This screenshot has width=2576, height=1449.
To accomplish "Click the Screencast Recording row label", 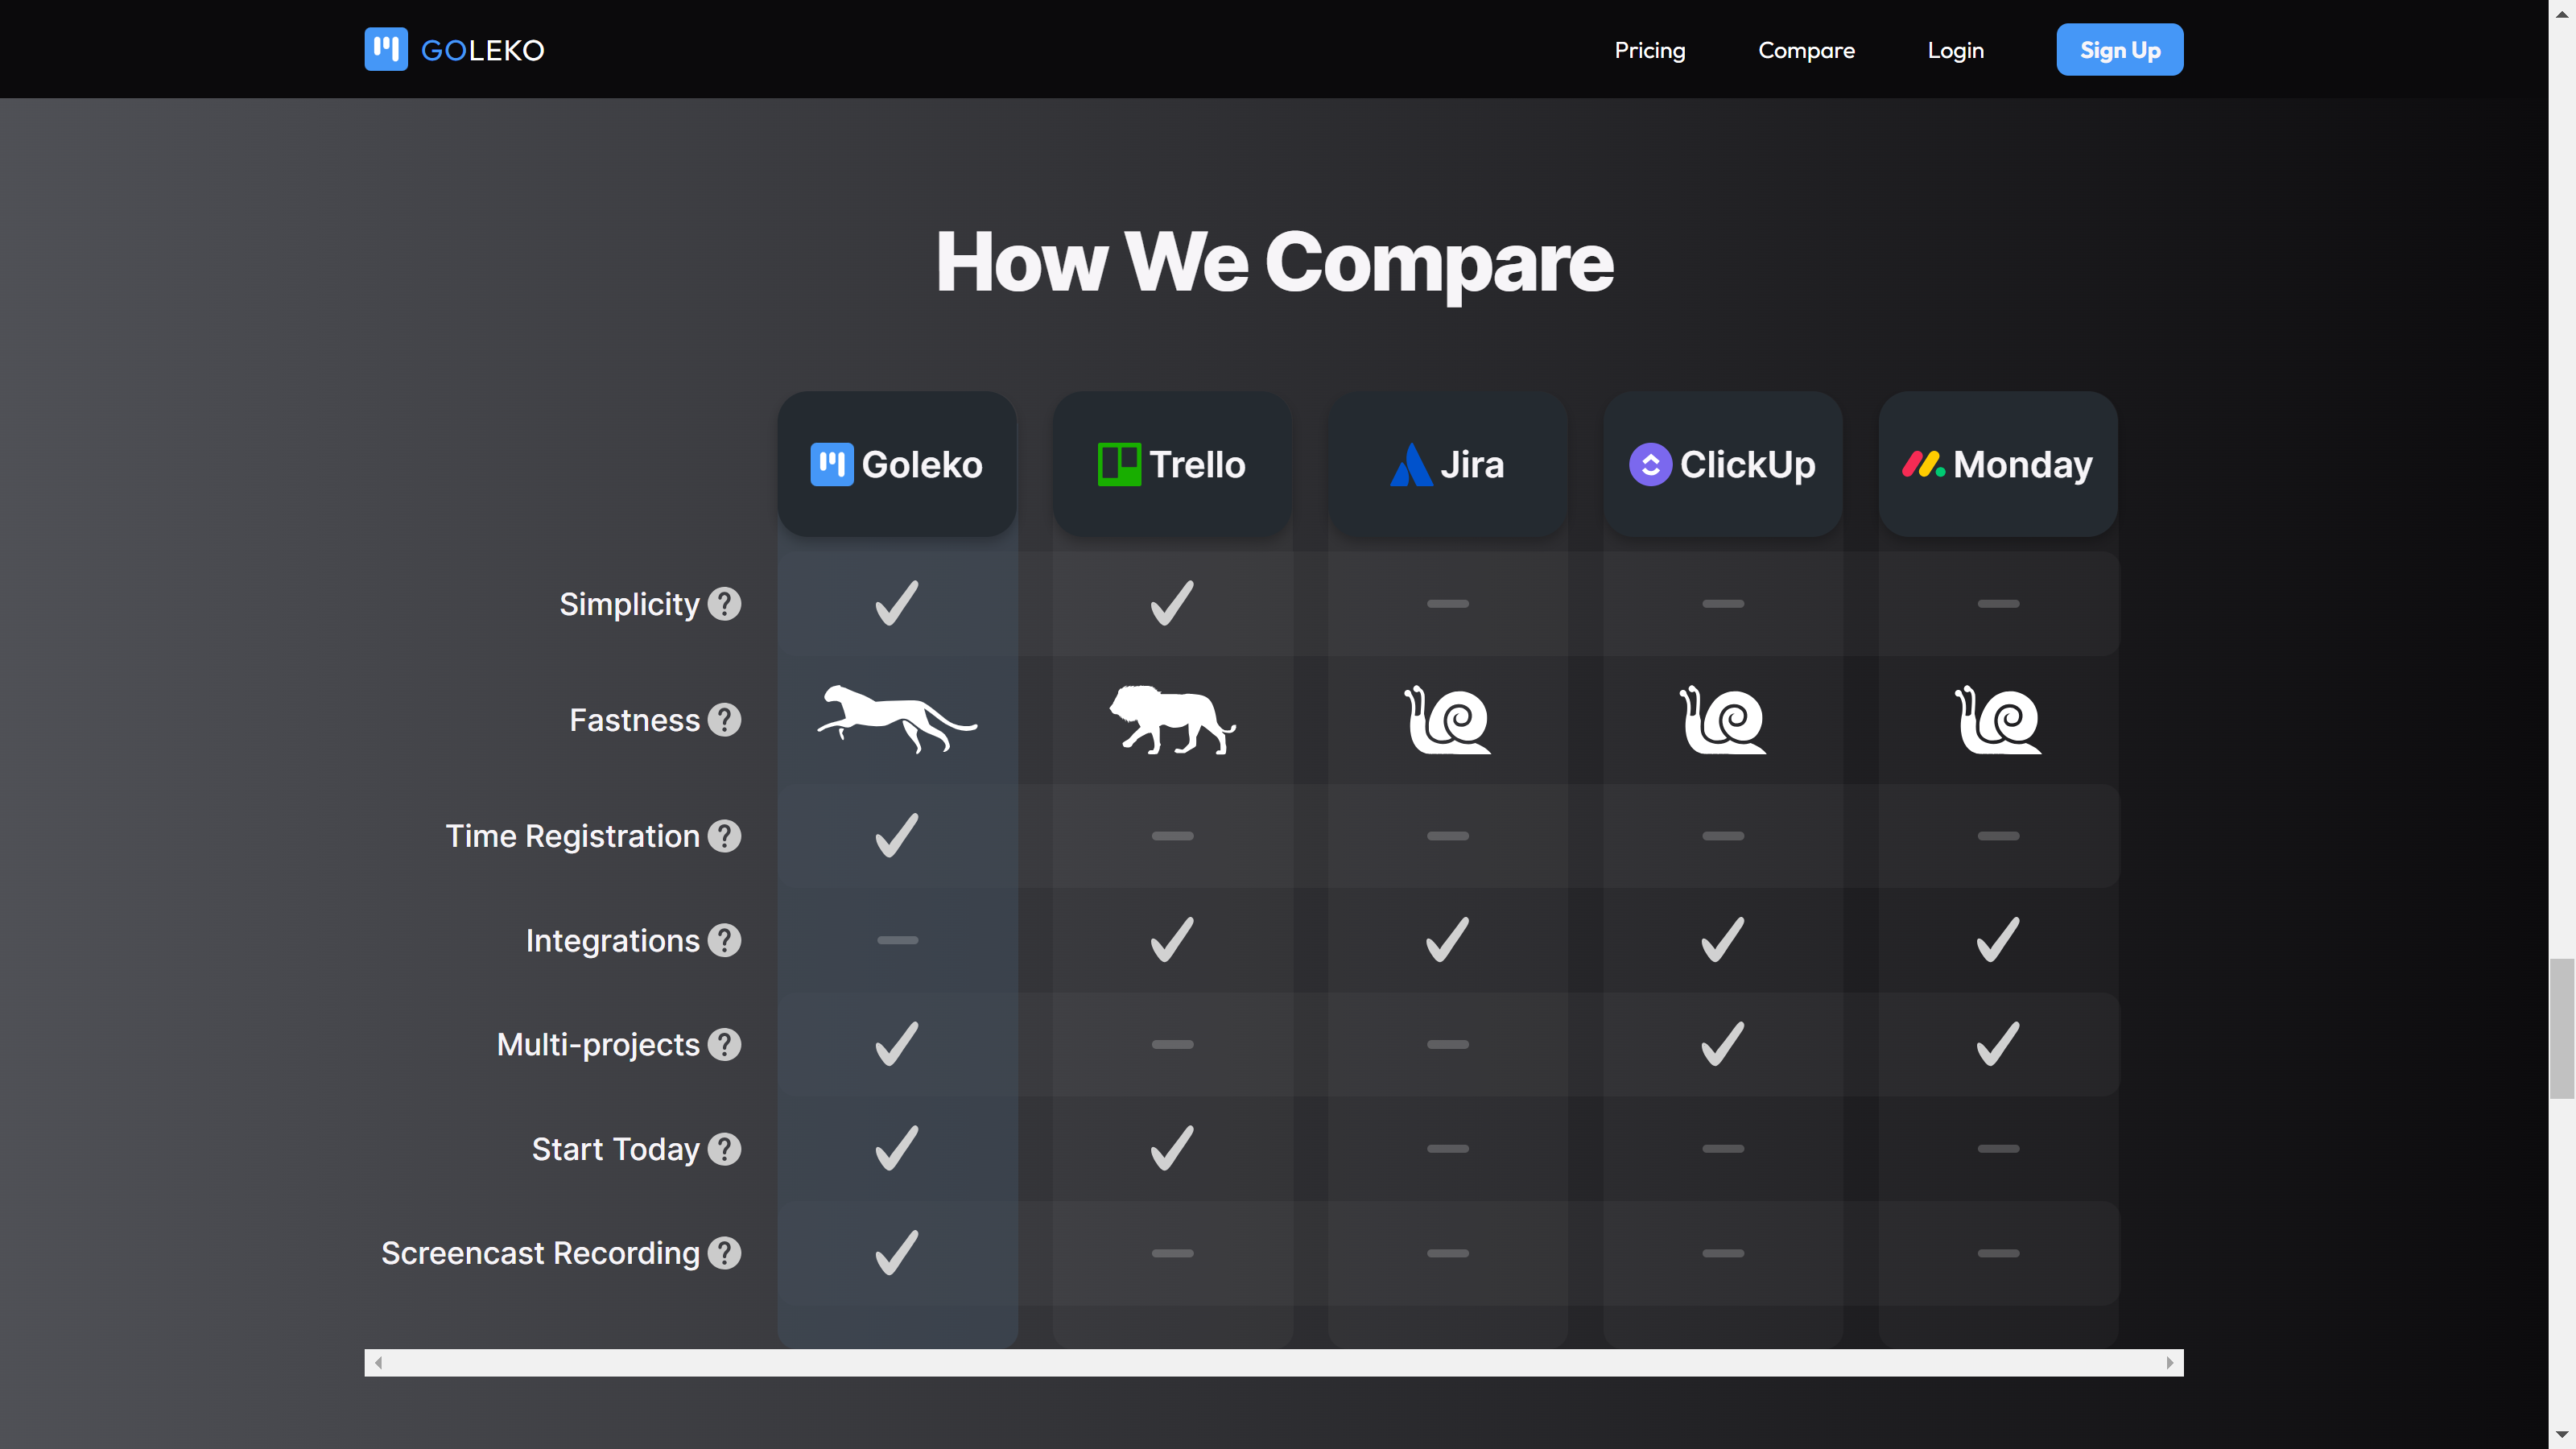I will [540, 1253].
